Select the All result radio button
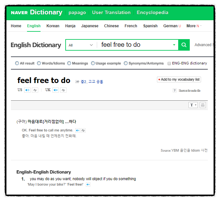Viewport: 220px width, 201px height. 17,63
